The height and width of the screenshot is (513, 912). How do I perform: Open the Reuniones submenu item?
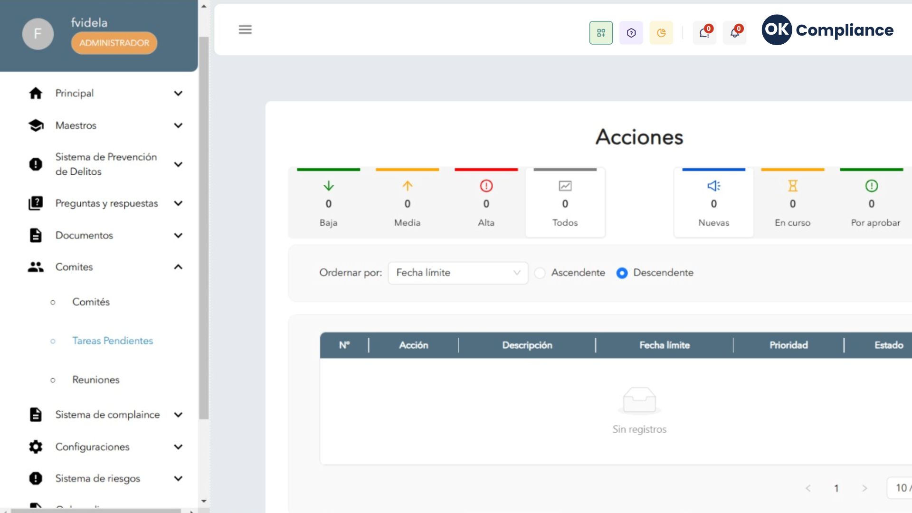click(96, 380)
